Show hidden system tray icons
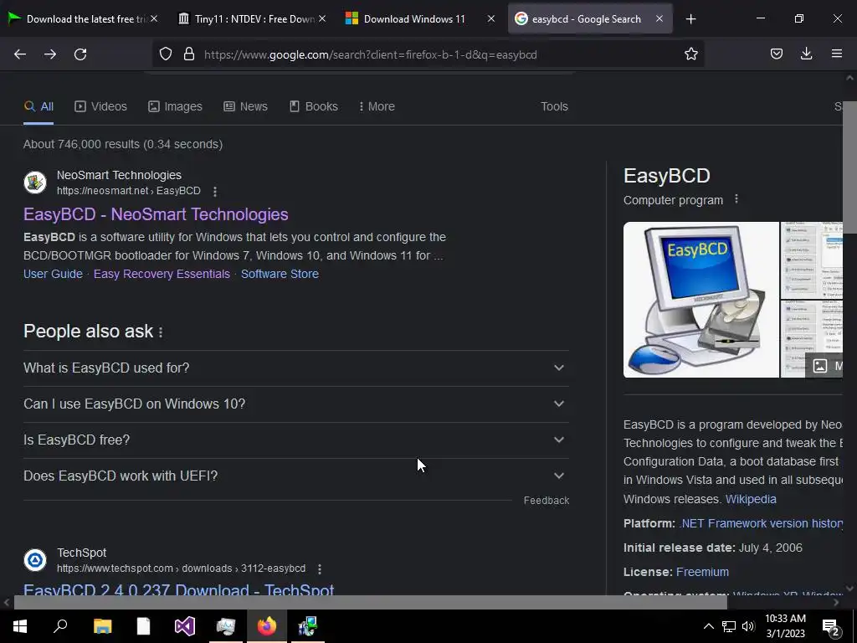The height and width of the screenshot is (643, 857). pos(708,626)
